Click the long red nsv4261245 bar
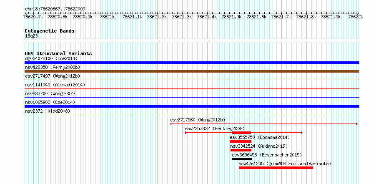 click(276, 168)
